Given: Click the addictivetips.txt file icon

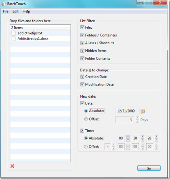Looking at the screenshot, I should click(x=14, y=33).
